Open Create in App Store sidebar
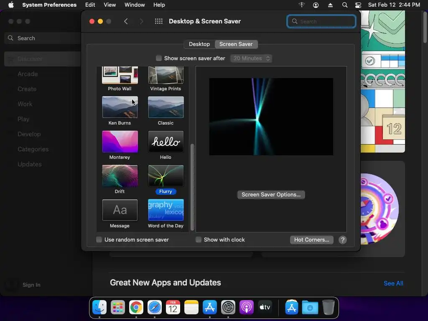This screenshot has height=321, width=428. click(27, 89)
